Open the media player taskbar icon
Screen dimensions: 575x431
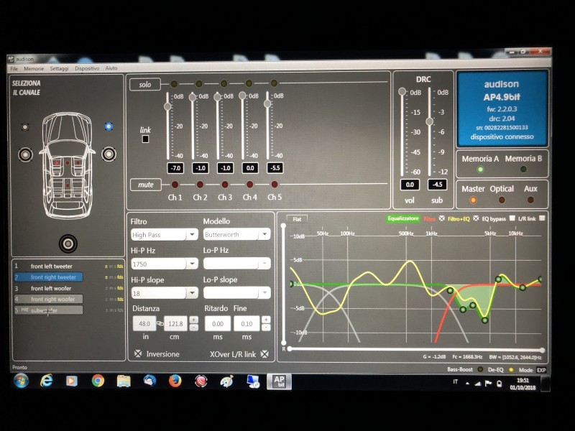(71, 381)
